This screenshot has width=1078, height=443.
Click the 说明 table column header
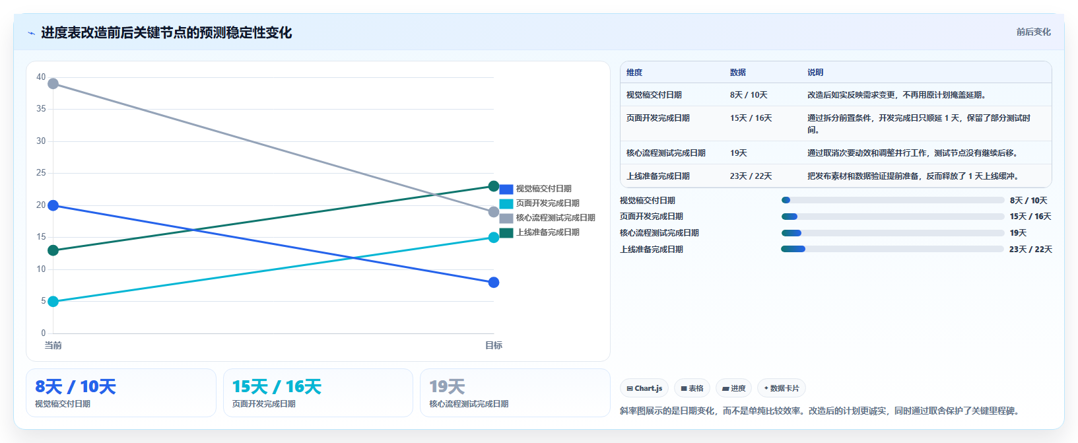tap(815, 73)
